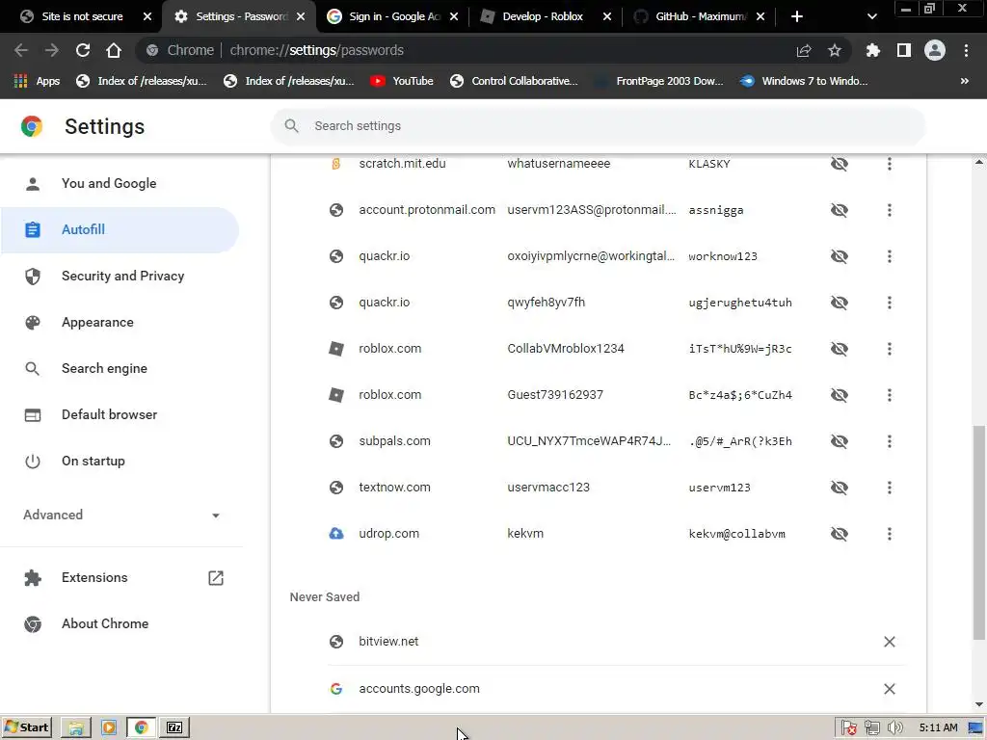This screenshot has height=740, width=987.
Task: Reload the current page
Action: point(83,50)
